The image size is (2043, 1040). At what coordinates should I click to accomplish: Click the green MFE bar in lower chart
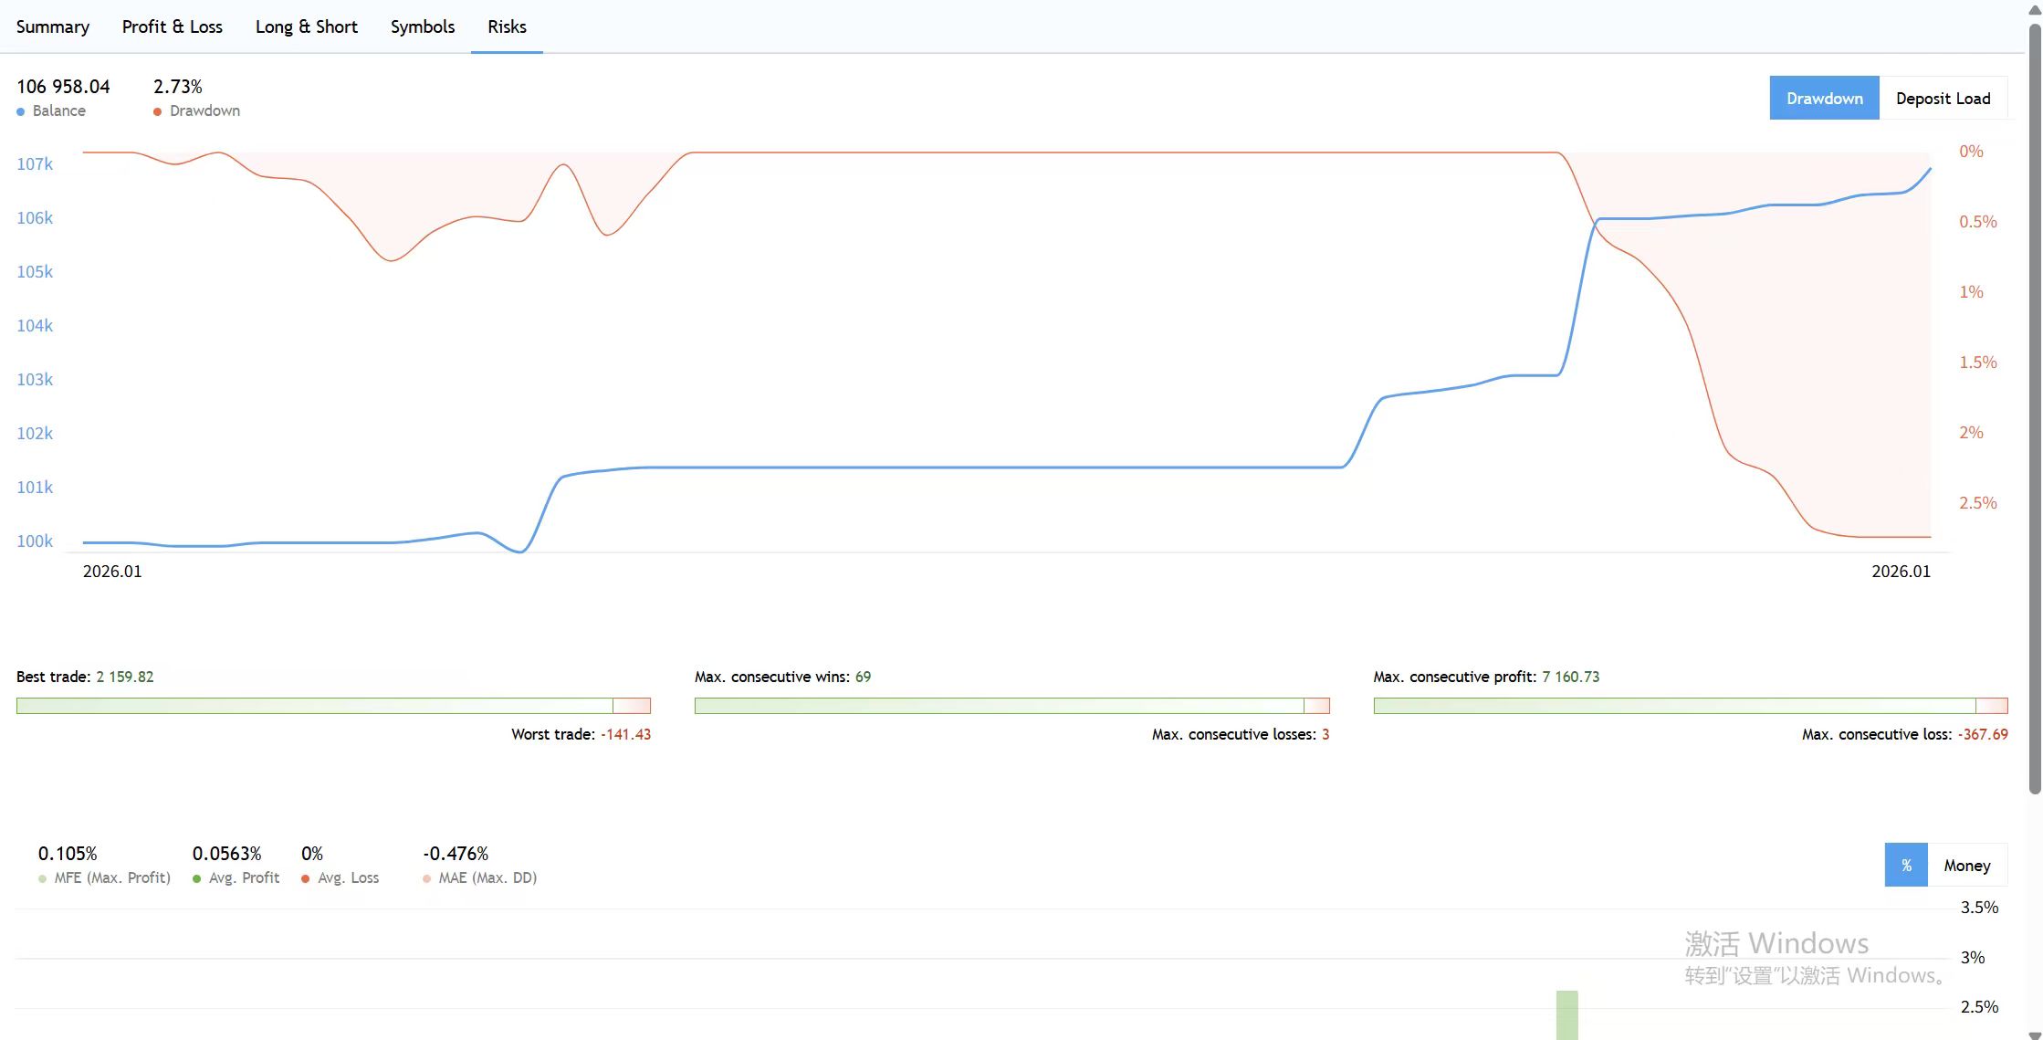(x=1566, y=1015)
